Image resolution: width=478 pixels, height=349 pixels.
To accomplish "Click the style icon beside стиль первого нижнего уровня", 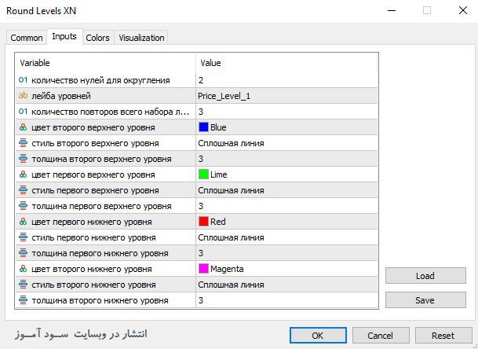I will tap(24, 237).
